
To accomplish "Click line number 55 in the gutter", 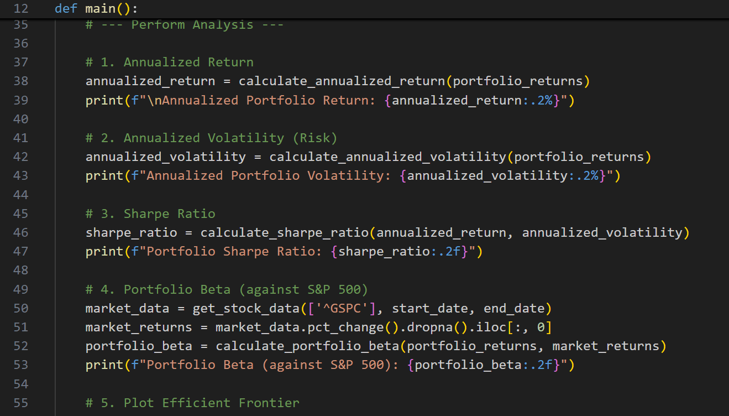I will (20, 403).
